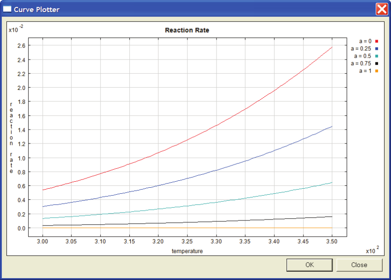Click the y-axis tick label 0.8
The image size is (391, 280).
coord(22,172)
